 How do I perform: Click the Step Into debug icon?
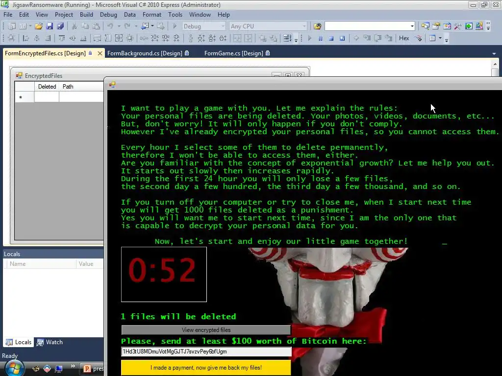coord(367,38)
